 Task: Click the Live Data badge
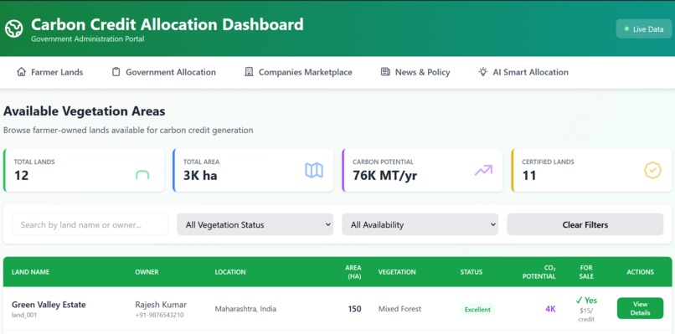coord(644,28)
